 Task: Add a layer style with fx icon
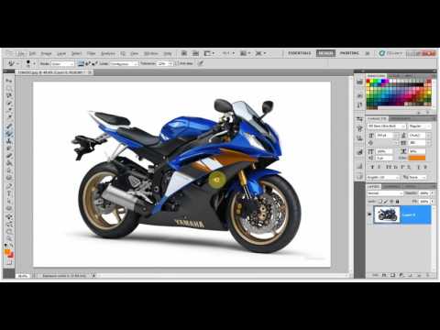(384, 275)
